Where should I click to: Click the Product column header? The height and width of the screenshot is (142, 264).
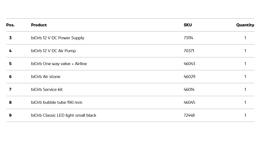point(39,25)
